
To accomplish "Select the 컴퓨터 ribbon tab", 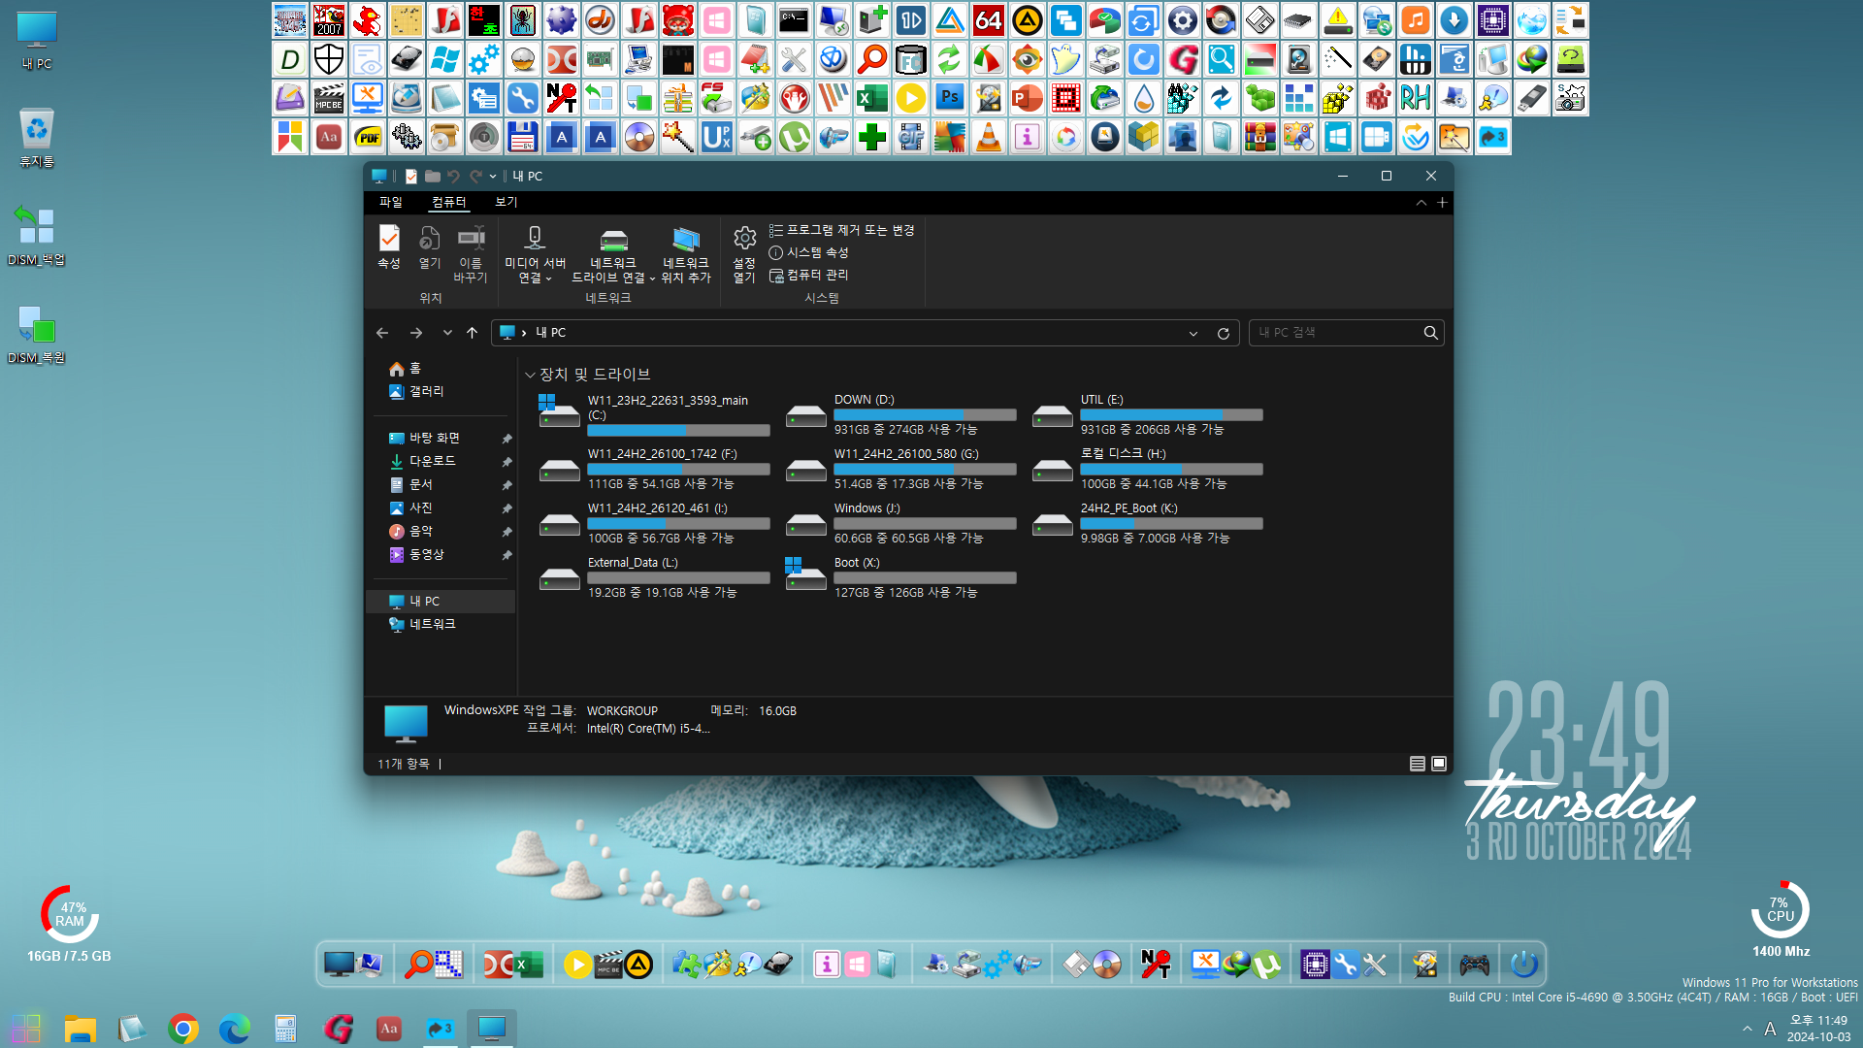I will [x=448, y=202].
